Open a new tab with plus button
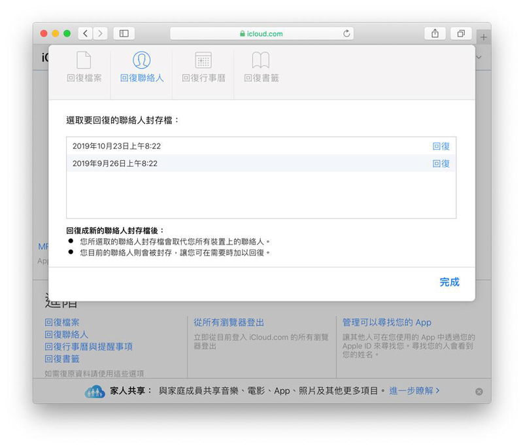 484,37
